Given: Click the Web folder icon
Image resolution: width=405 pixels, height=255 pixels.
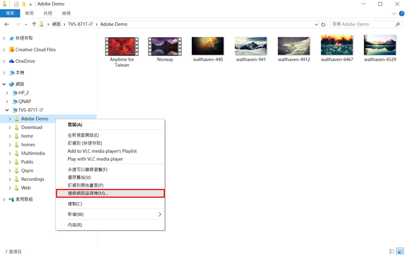Looking at the screenshot, I should [17, 188].
